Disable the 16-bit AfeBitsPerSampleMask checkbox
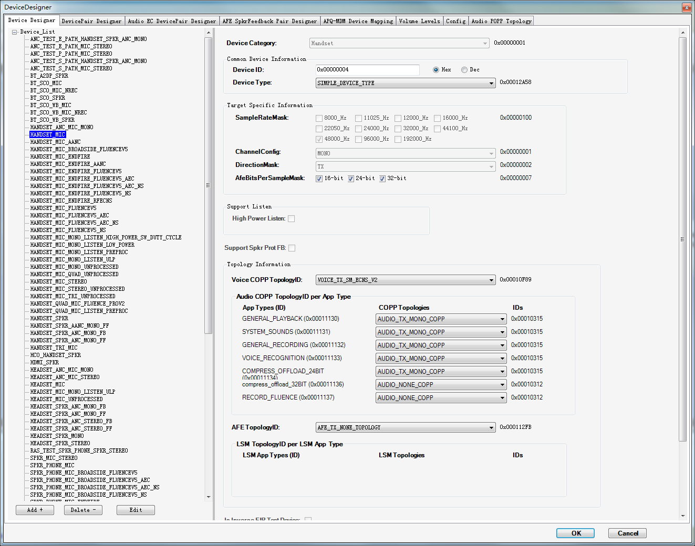Image resolution: width=695 pixels, height=546 pixels. coord(319,178)
